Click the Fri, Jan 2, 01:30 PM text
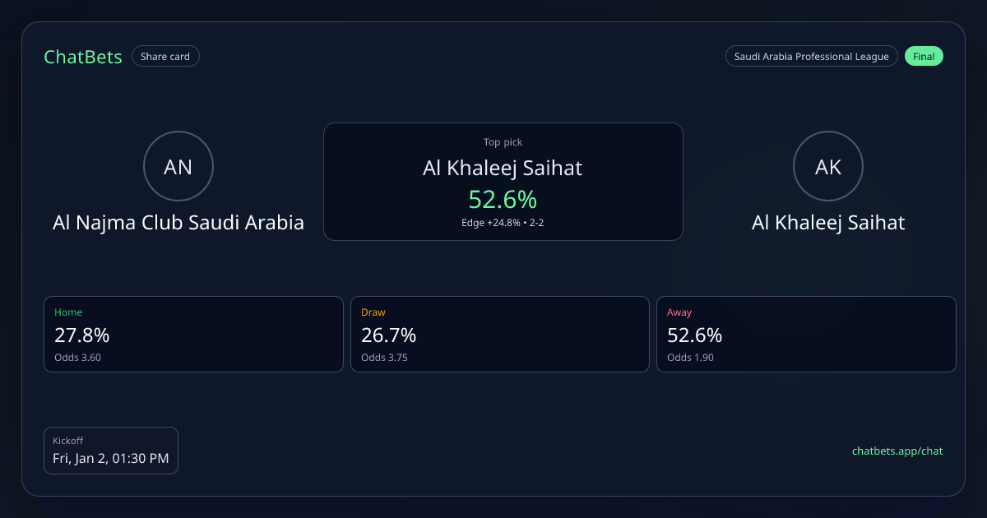 tap(111, 458)
